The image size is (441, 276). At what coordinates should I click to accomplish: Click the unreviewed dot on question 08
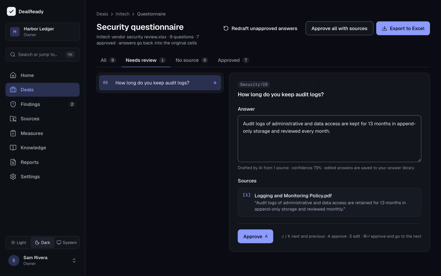pyautogui.click(x=215, y=83)
